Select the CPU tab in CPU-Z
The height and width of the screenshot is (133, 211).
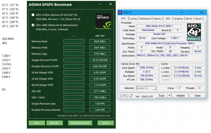123,18
